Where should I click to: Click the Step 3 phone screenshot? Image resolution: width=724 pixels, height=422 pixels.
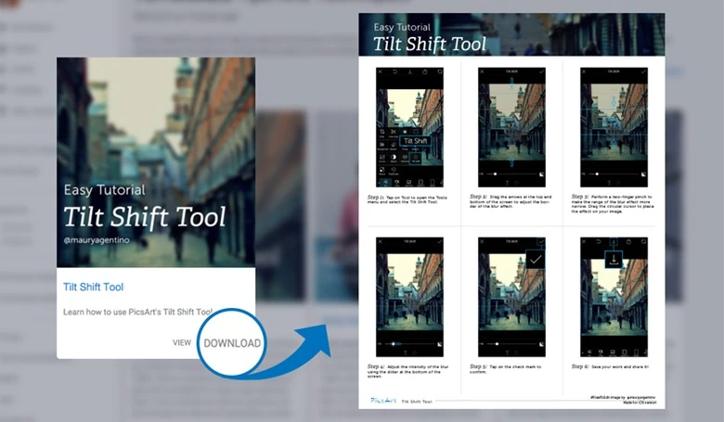pos(614,127)
